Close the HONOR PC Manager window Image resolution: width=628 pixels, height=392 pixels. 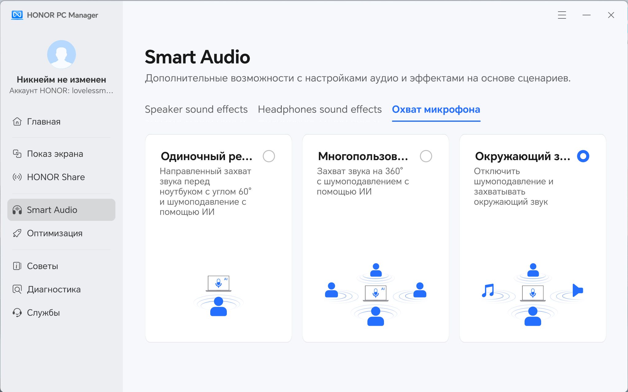click(x=611, y=15)
